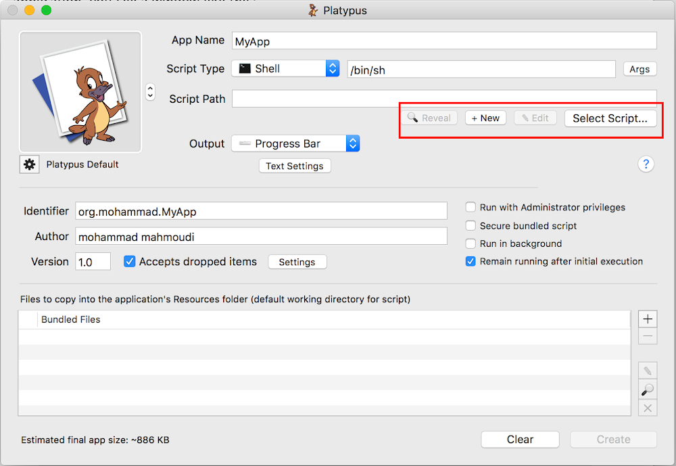Screen dimensions: 676x466
Task: Click the /bin/sh interpreter path field
Action: (481, 70)
